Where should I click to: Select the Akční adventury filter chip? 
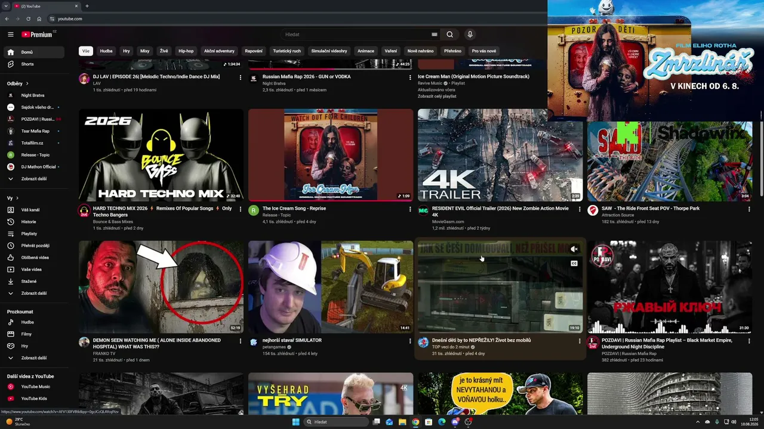pyautogui.click(x=219, y=51)
